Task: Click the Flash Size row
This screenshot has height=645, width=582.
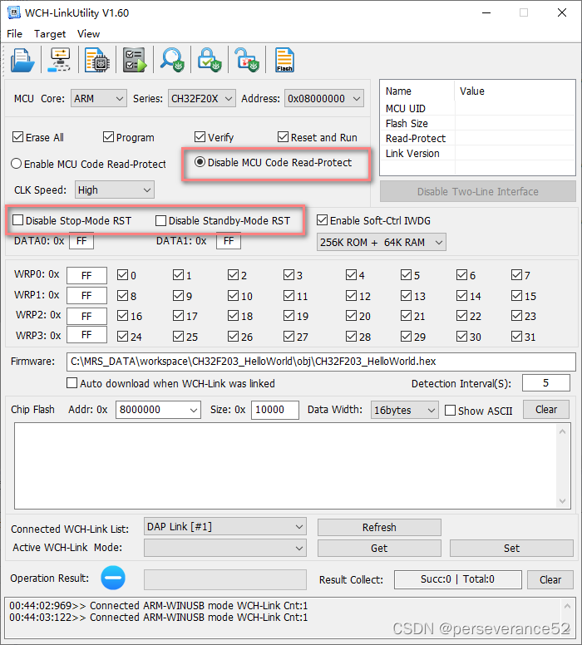Action: click(477, 123)
